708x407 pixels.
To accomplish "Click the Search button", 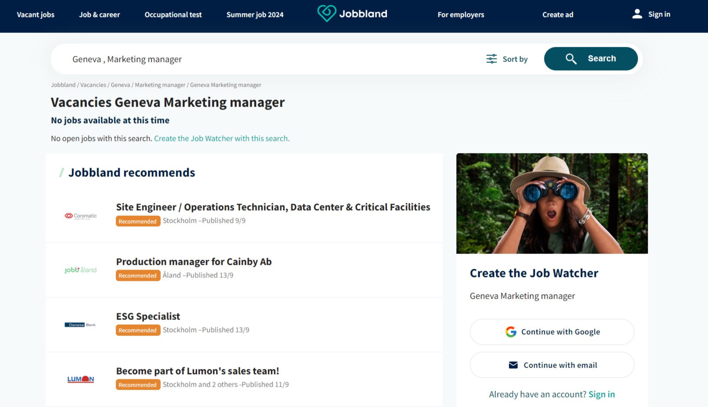I will 591,59.
